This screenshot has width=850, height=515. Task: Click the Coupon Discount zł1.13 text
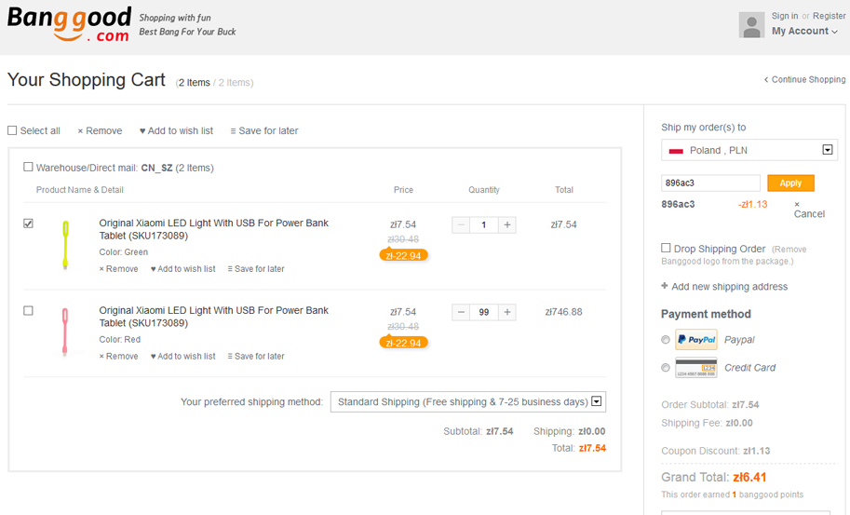pyautogui.click(x=716, y=451)
